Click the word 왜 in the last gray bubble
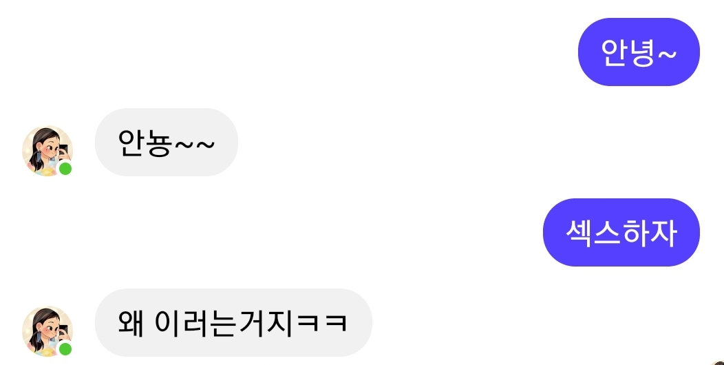The image size is (724, 365). (x=131, y=322)
